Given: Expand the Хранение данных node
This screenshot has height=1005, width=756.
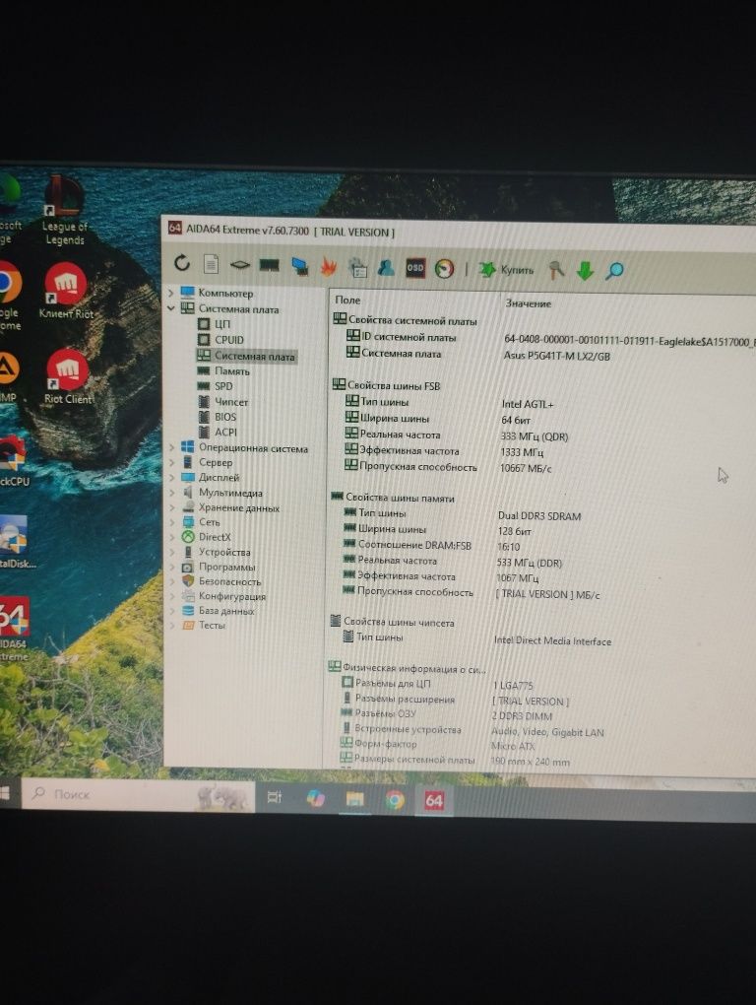Looking at the screenshot, I should tap(171, 507).
